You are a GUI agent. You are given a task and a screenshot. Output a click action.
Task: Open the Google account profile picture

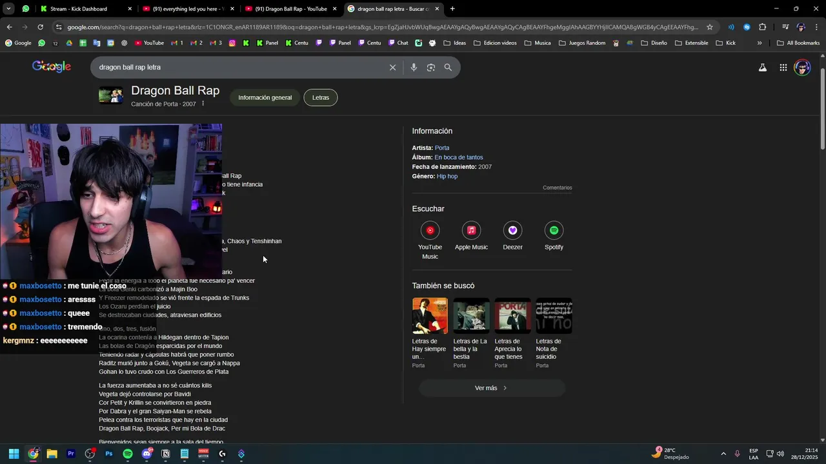802,68
